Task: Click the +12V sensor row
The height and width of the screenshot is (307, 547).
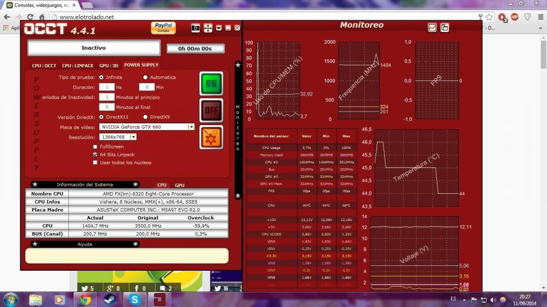Action: (302, 220)
